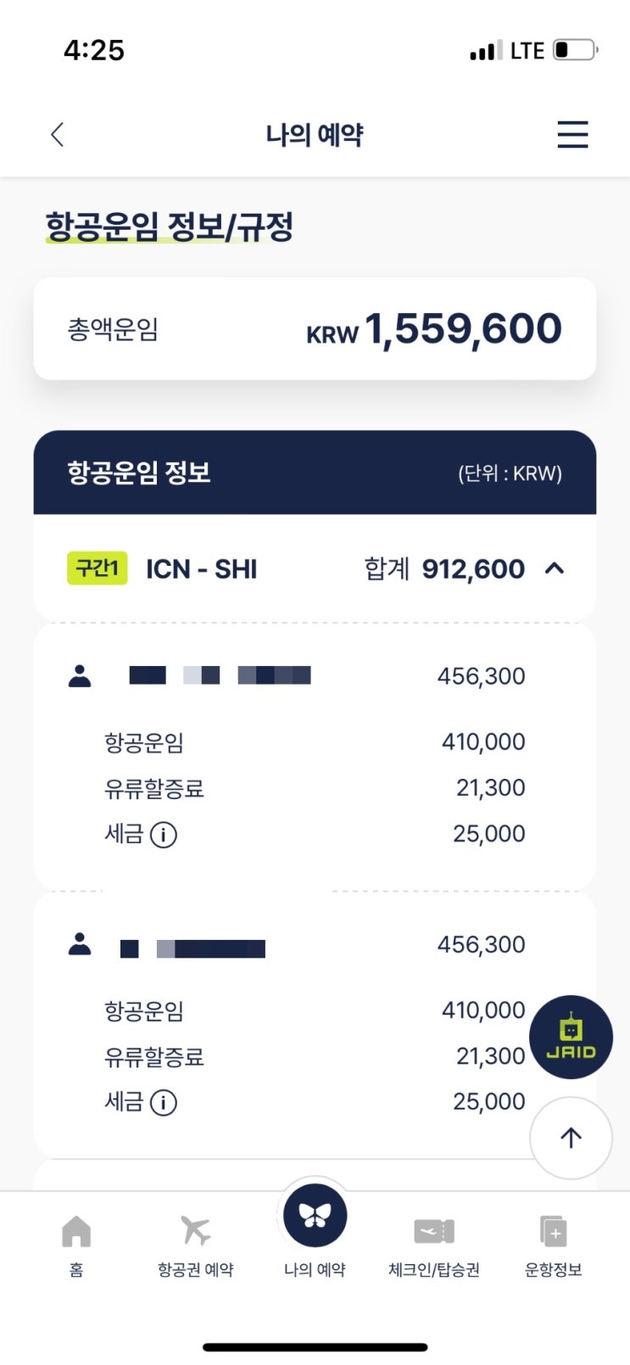Switch to 항공권 예약 tab
The width and height of the screenshot is (630, 1365).
click(196, 1269)
